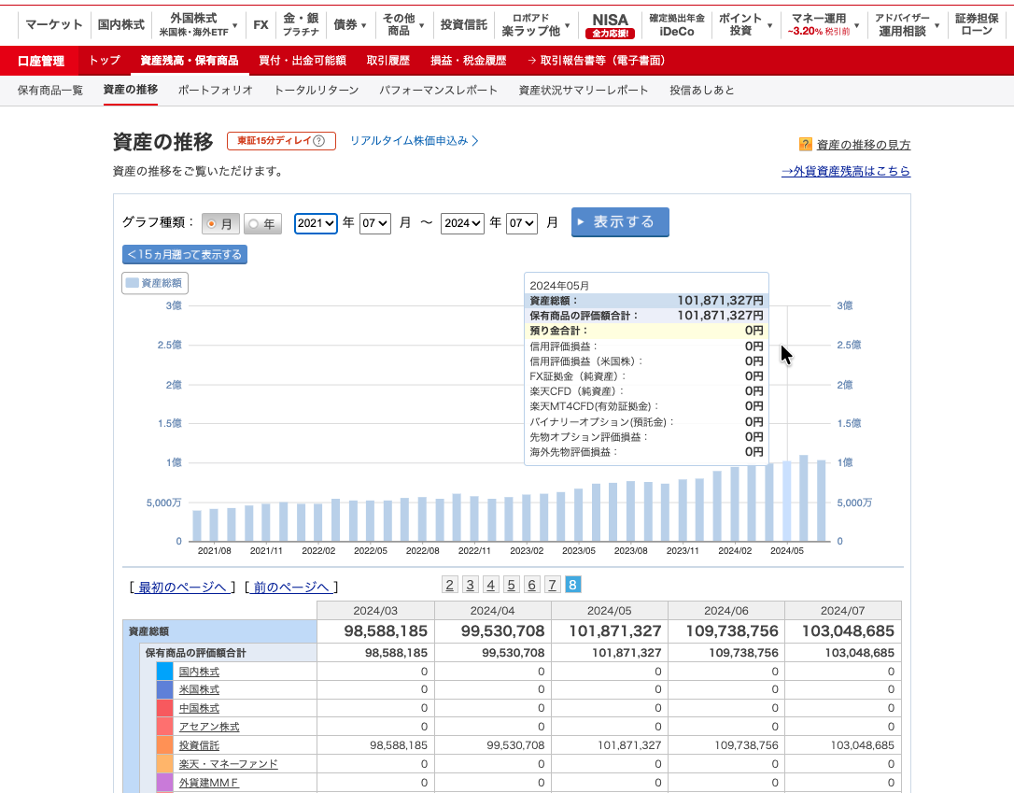Open ポートフォリオ sub-tab
Viewport: 1014px width, 793px height.
pyautogui.click(x=216, y=91)
